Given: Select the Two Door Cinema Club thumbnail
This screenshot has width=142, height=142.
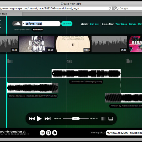Looking at the screenshot, I should 37,44.
